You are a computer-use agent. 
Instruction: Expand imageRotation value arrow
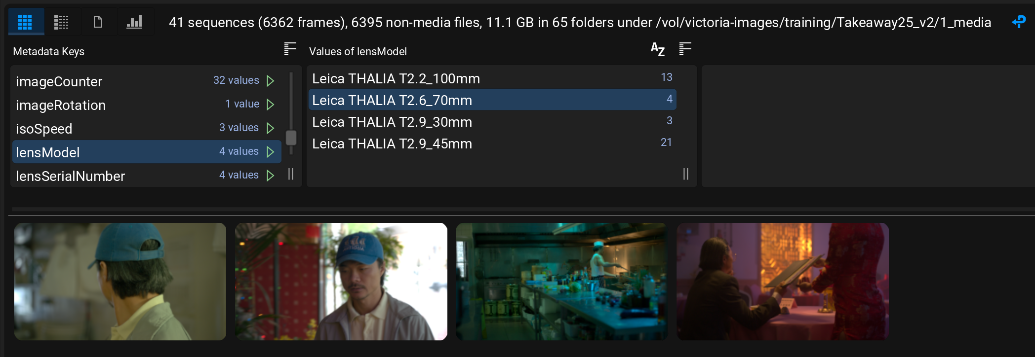(270, 105)
